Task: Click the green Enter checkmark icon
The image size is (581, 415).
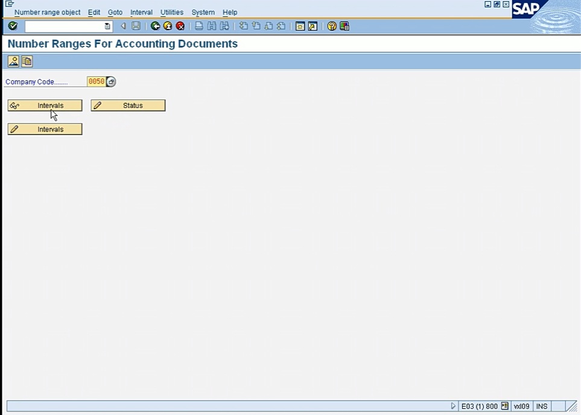Action: pos(13,26)
